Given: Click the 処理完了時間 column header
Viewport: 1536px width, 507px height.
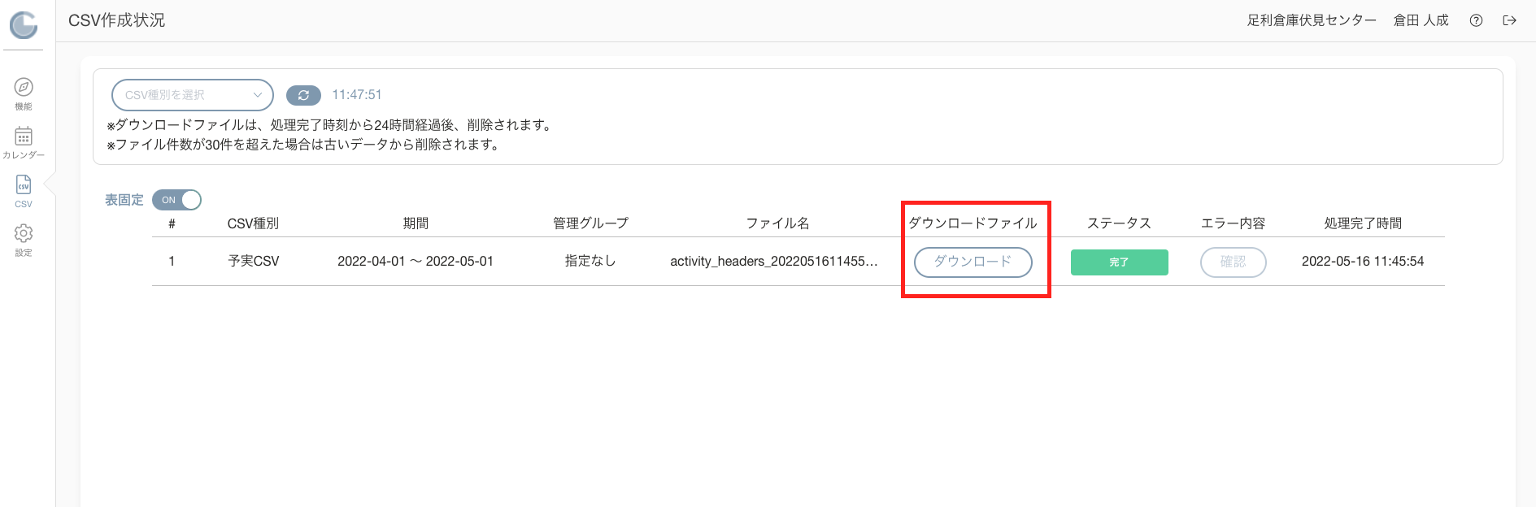Looking at the screenshot, I should (1363, 223).
